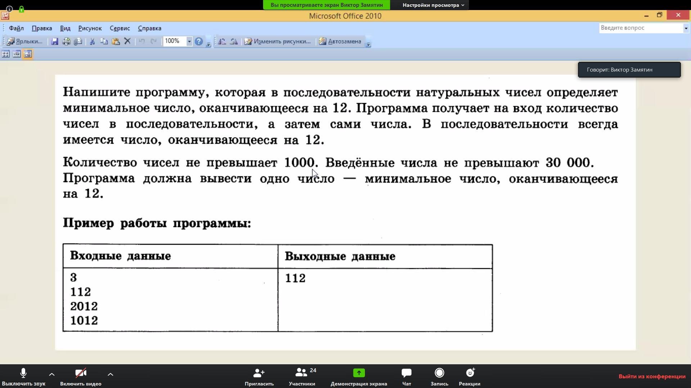This screenshot has width=691, height=388.
Task: Open the Сервис menu
Action: point(119,28)
